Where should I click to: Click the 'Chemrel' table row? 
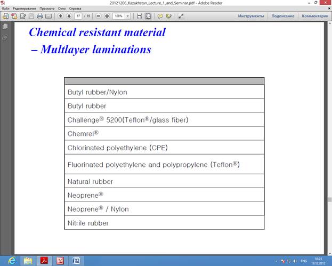pos(165,133)
